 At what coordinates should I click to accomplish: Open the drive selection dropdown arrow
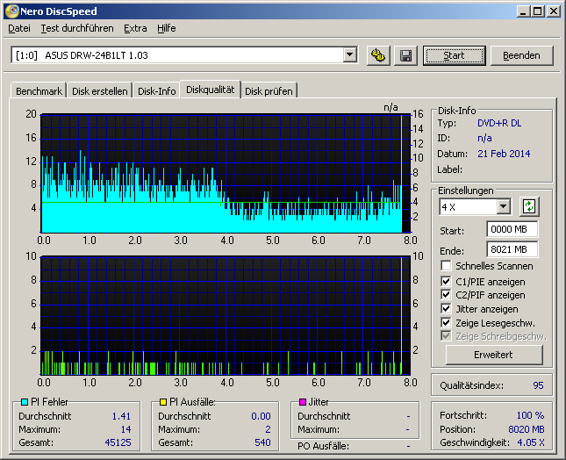pos(349,55)
